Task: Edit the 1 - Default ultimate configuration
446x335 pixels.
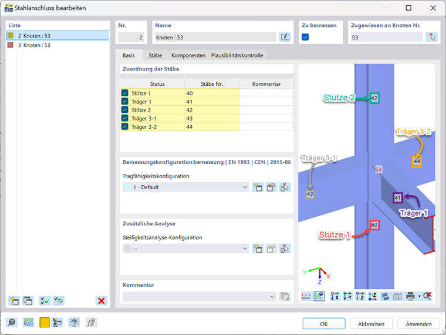Action: pyautogui.click(x=271, y=187)
